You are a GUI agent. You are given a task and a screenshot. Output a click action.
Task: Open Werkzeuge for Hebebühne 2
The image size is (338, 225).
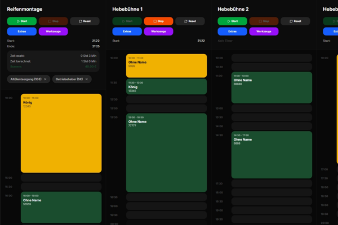click(264, 31)
